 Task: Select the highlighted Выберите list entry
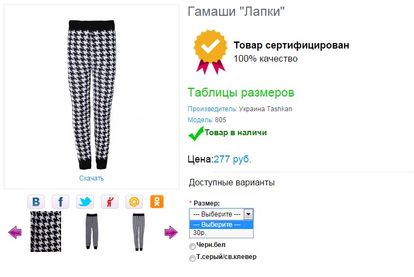click(x=221, y=225)
